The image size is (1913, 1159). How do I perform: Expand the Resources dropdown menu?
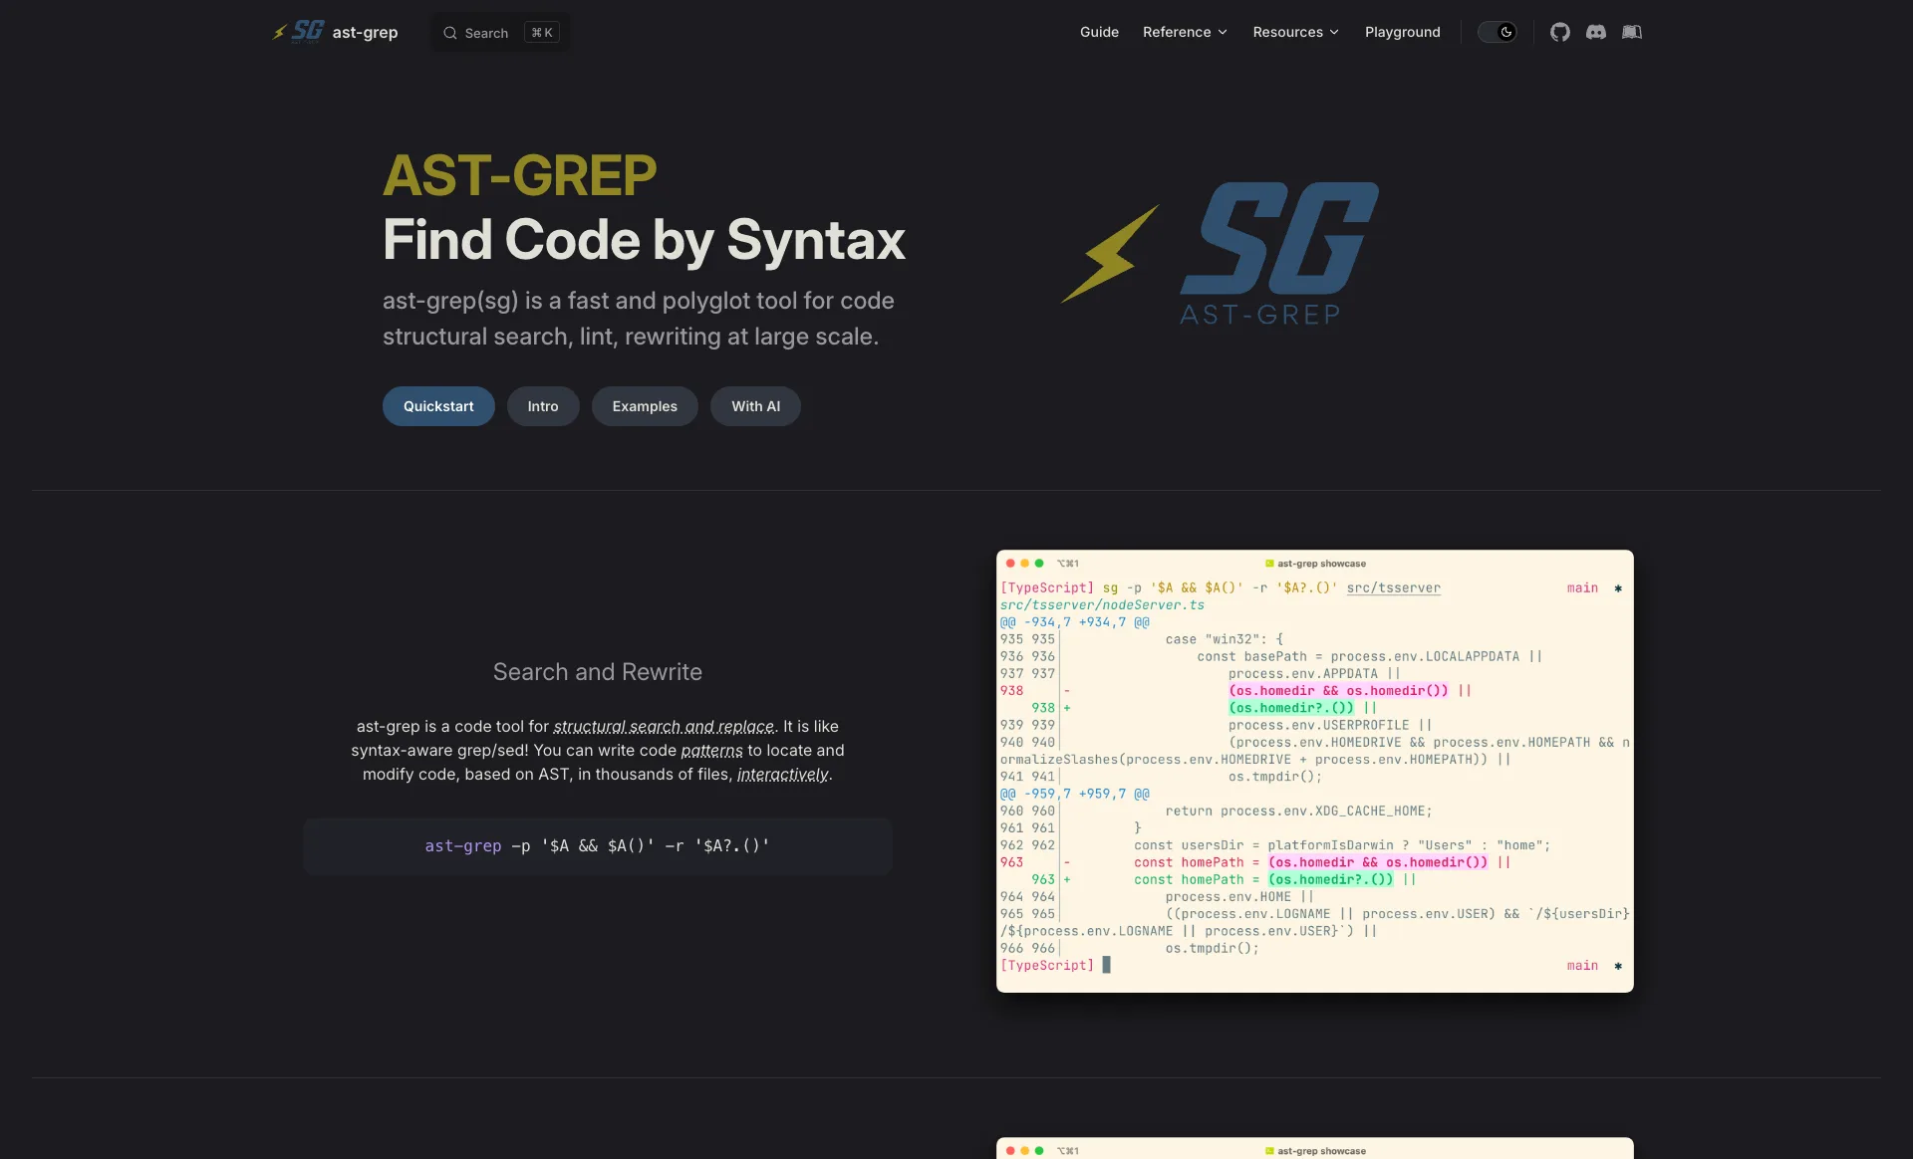pos(1295,32)
